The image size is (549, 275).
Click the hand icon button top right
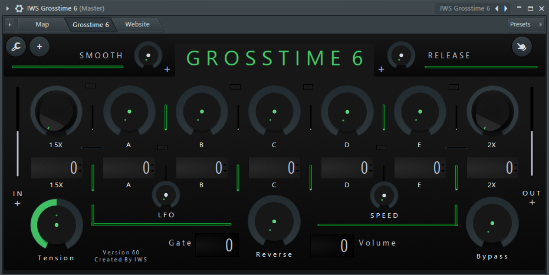pyautogui.click(x=522, y=47)
